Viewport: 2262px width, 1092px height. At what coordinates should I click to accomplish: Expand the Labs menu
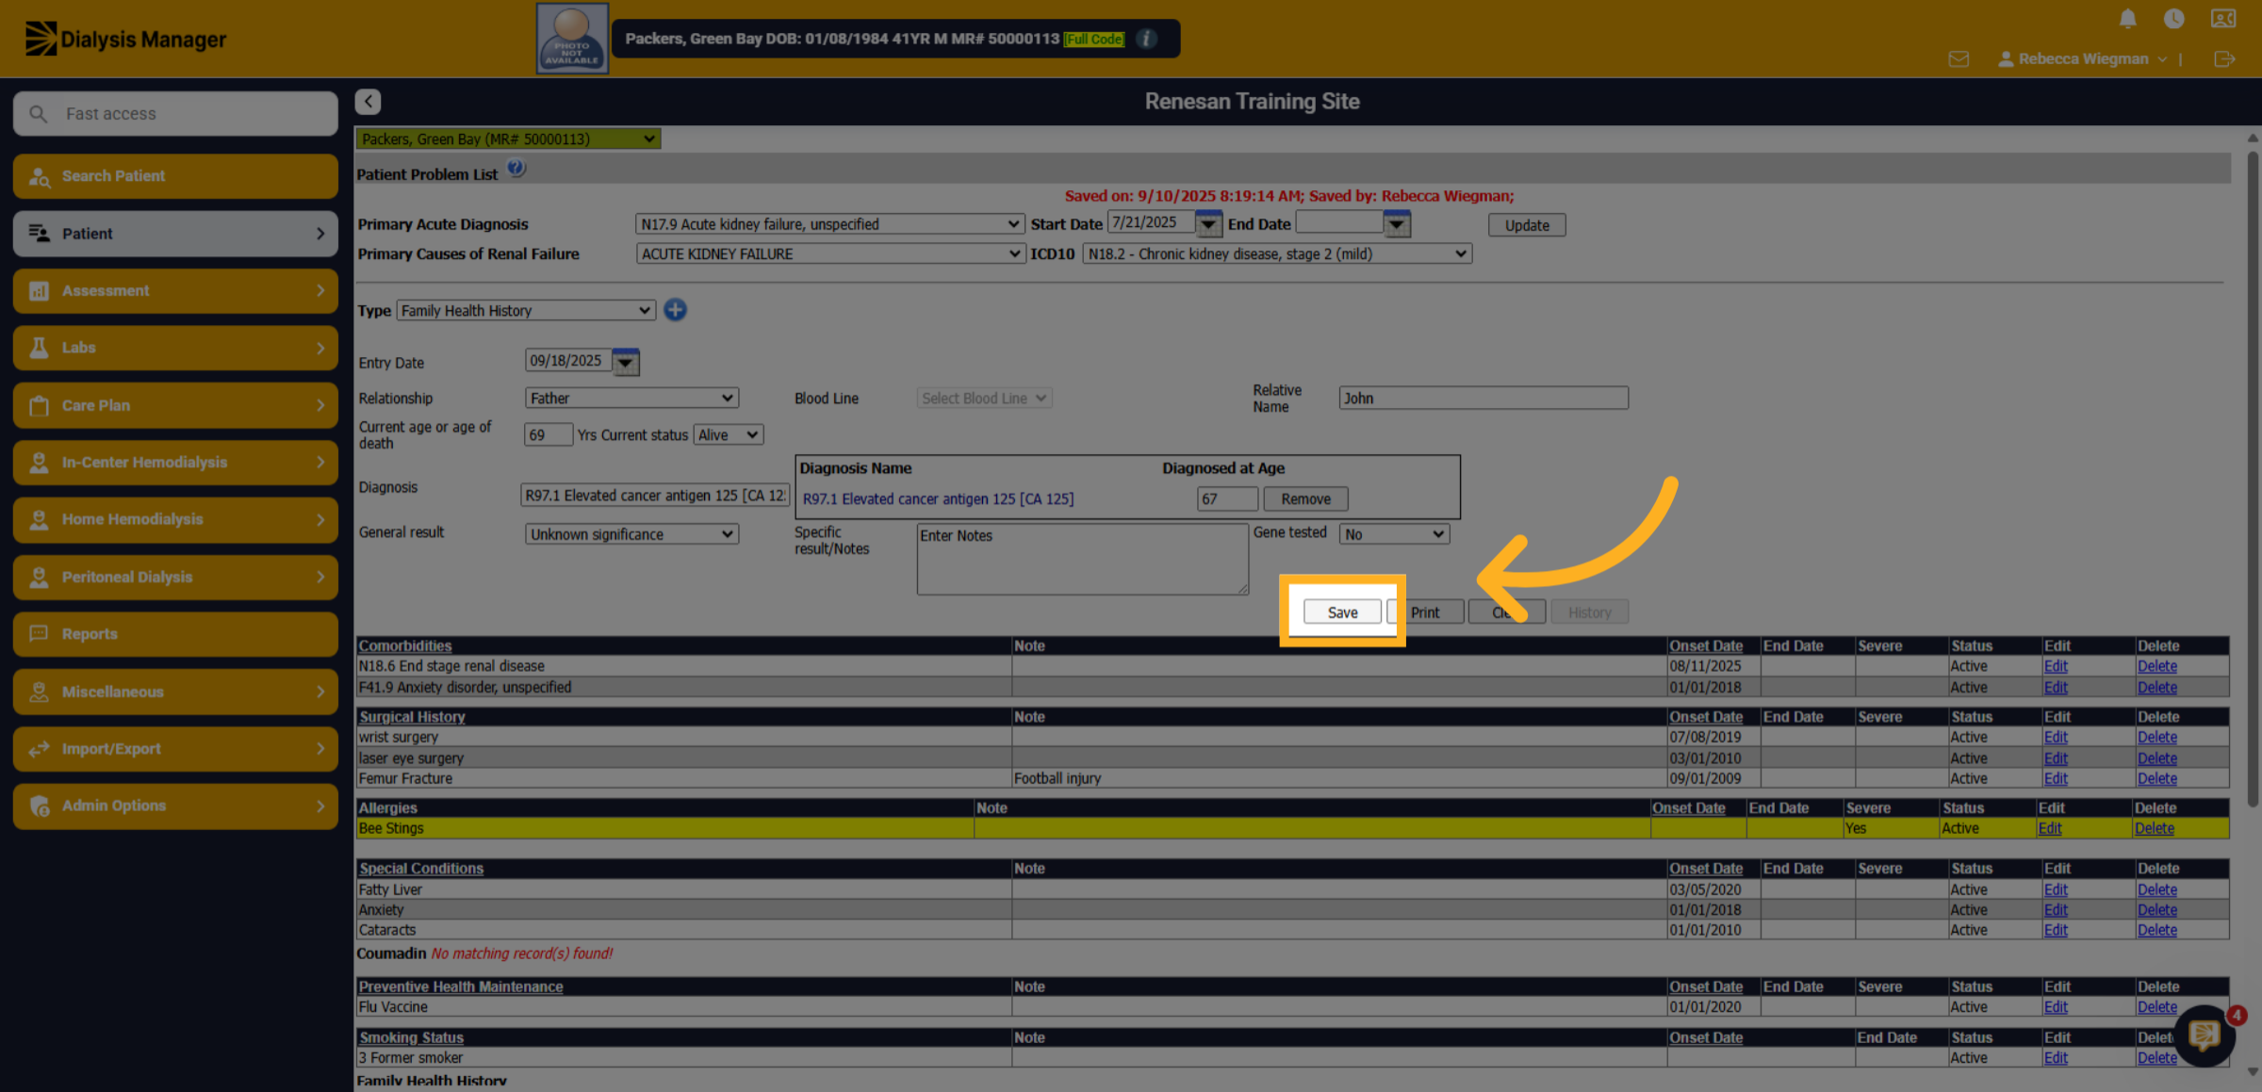[175, 348]
